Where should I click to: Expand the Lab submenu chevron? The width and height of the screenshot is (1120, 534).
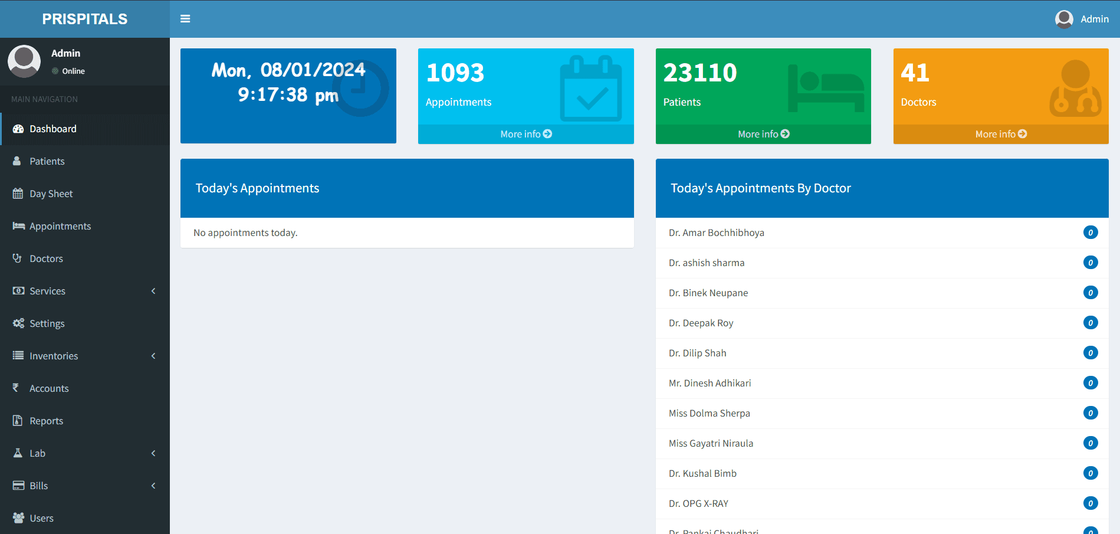click(153, 453)
